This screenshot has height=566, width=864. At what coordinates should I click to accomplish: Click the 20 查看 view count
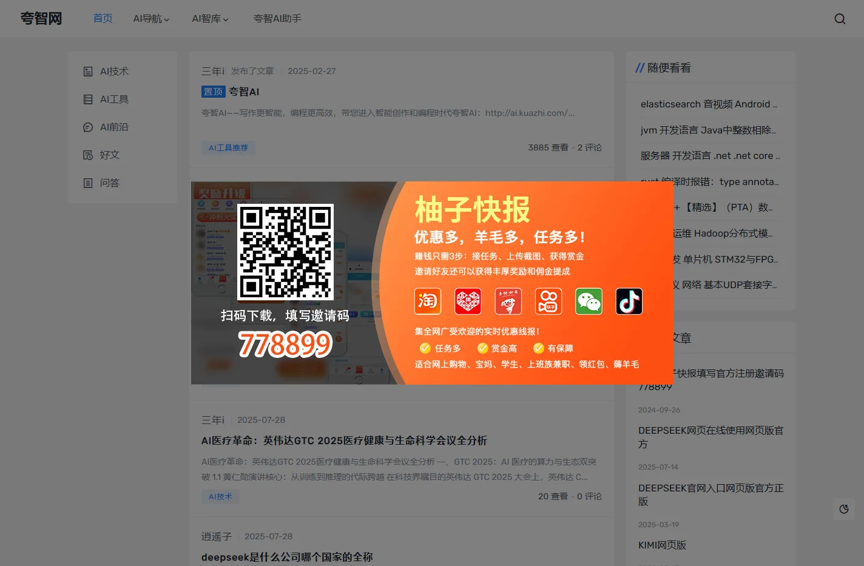click(553, 496)
